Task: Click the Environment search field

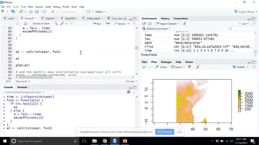Action: [241, 29]
